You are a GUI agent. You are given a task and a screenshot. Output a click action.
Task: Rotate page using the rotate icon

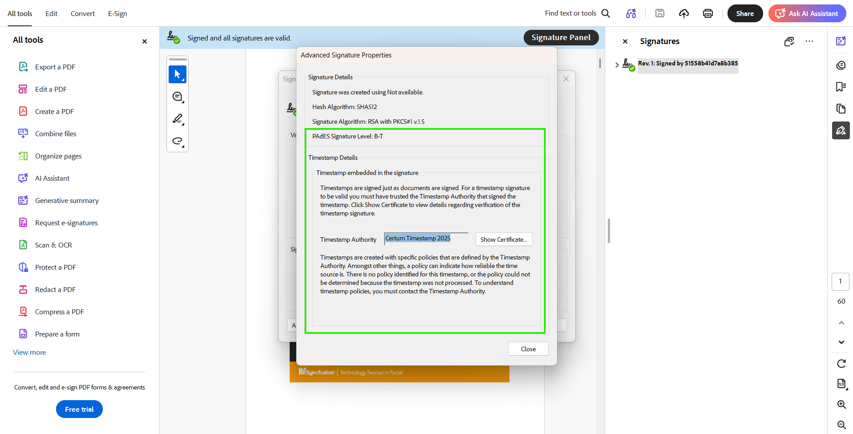coord(841,364)
